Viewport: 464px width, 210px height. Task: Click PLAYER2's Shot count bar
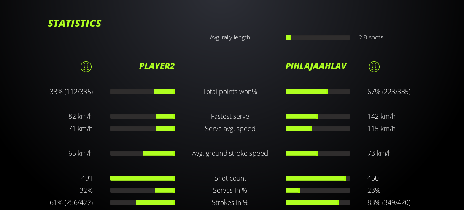143,178
